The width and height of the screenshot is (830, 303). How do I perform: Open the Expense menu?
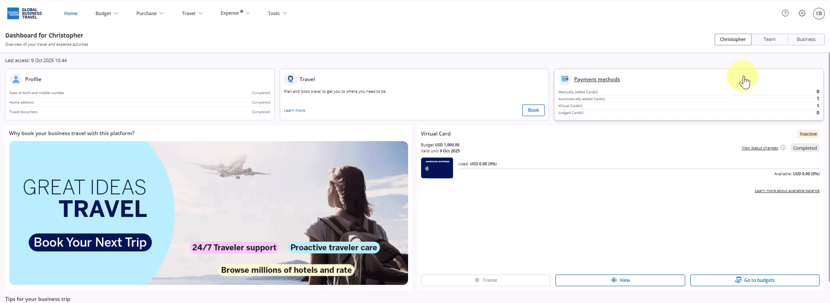tap(235, 13)
